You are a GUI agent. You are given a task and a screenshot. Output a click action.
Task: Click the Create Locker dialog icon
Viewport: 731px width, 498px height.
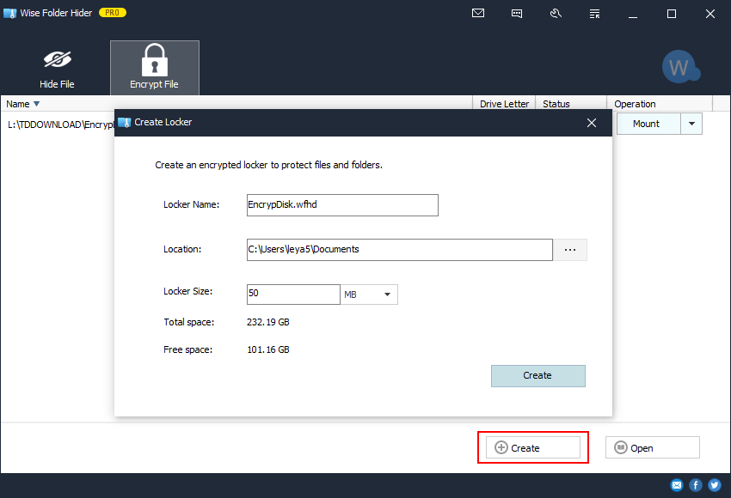[x=125, y=123]
